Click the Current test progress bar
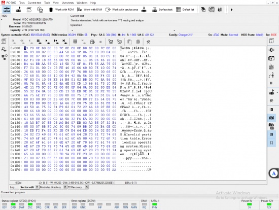 click(x=139, y=196)
